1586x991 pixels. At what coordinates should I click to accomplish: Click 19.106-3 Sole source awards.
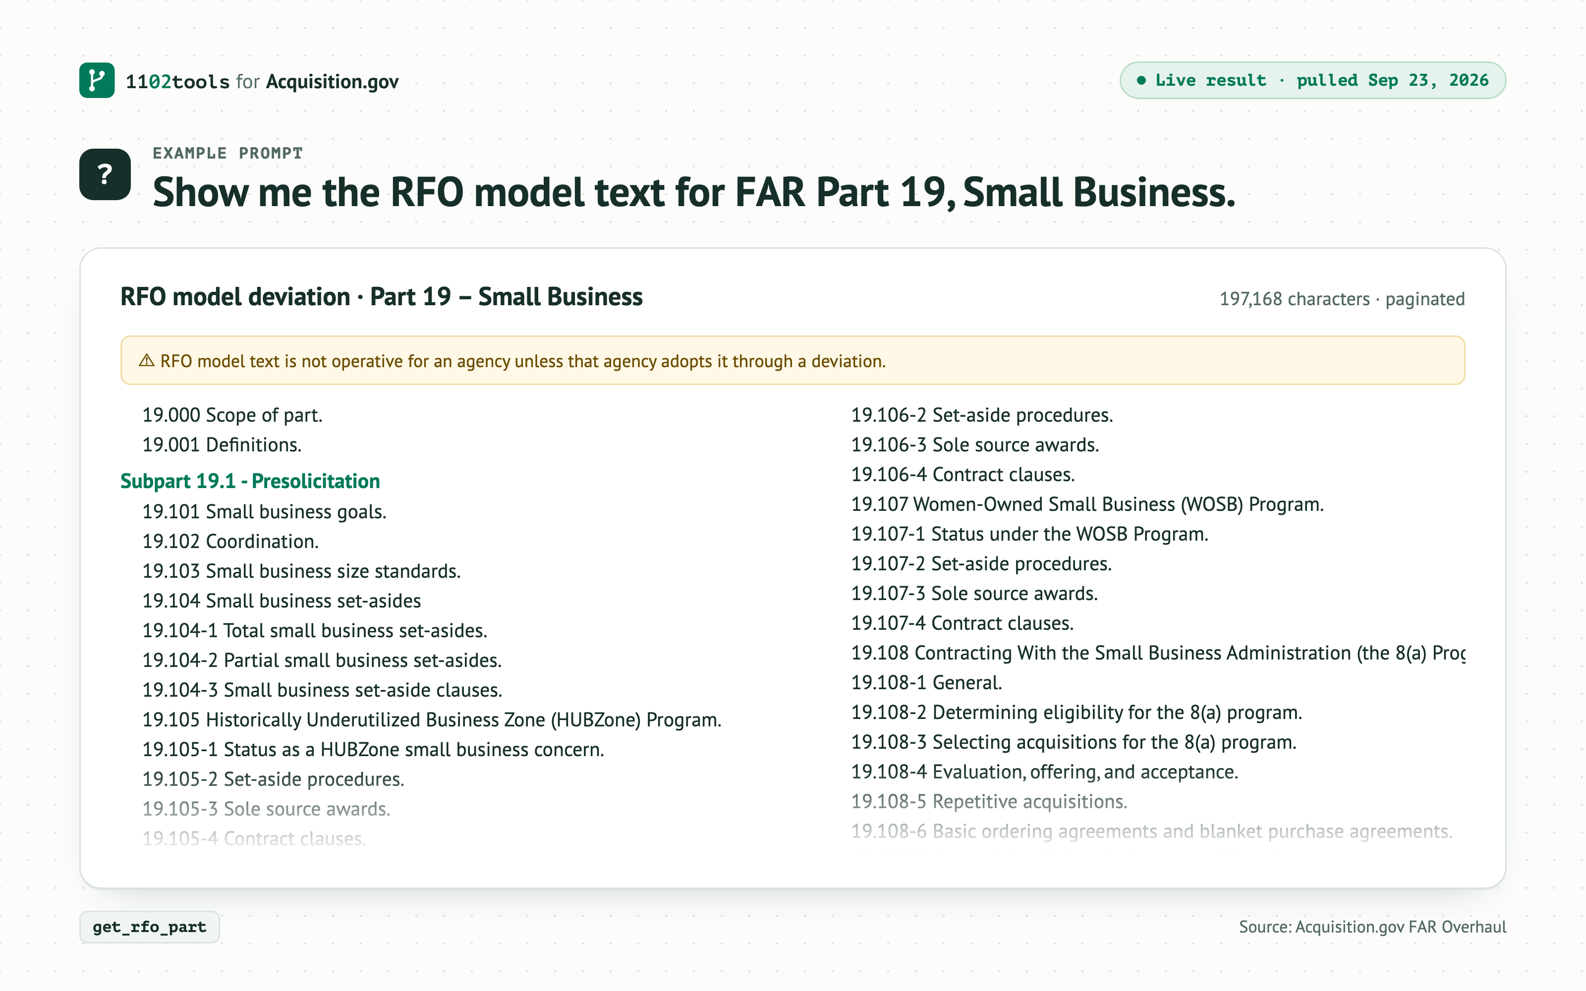[975, 445]
